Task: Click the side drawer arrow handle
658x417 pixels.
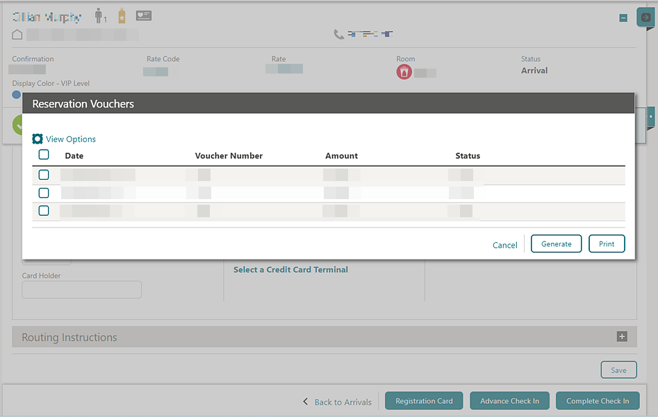Action: tap(651, 117)
